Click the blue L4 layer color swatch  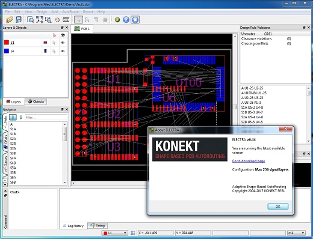(x=7, y=51)
